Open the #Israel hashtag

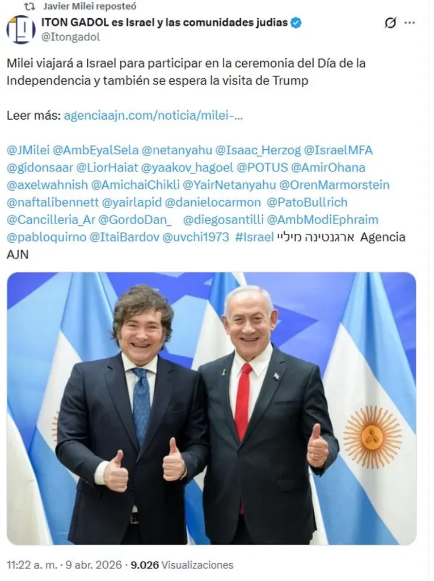coord(254,237)
